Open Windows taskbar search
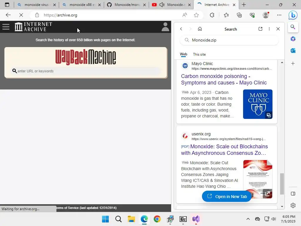This screenshot has width=301, height=226. click(x=118, y=219)
